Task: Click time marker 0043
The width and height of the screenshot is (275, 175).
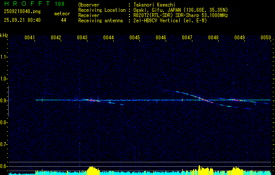Action: point(82,38)
